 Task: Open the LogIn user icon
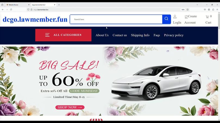pyautogui.click(x=175, y=16)
